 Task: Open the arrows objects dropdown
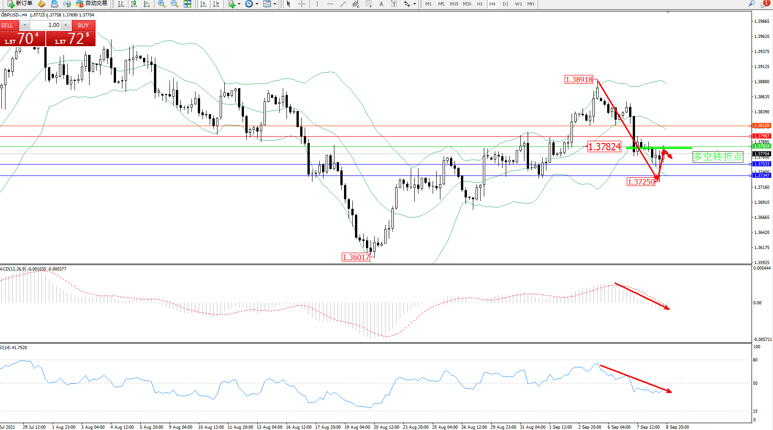[414, 4]
